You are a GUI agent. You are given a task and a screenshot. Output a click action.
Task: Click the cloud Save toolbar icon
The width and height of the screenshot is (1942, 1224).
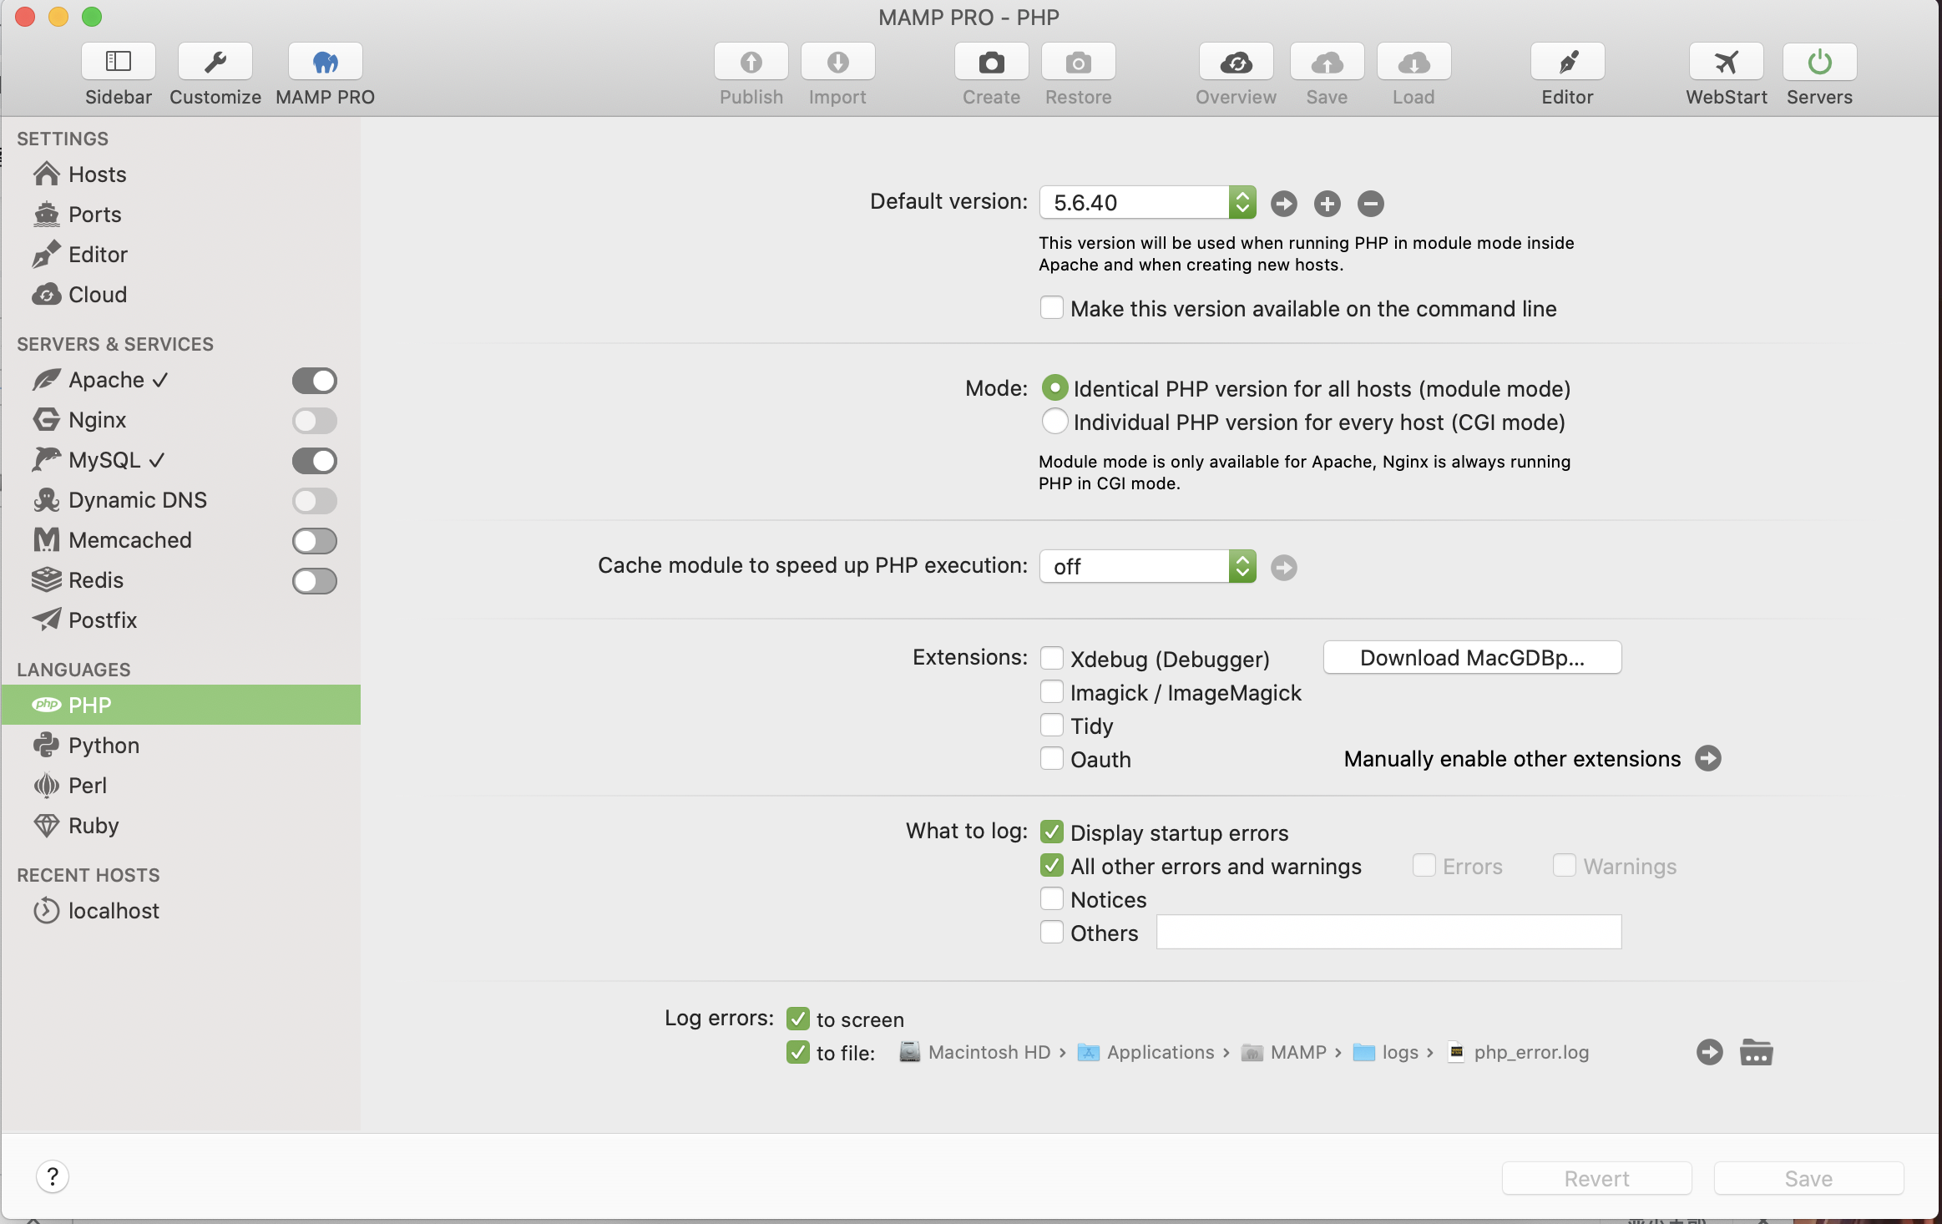tap(1328, 62)
